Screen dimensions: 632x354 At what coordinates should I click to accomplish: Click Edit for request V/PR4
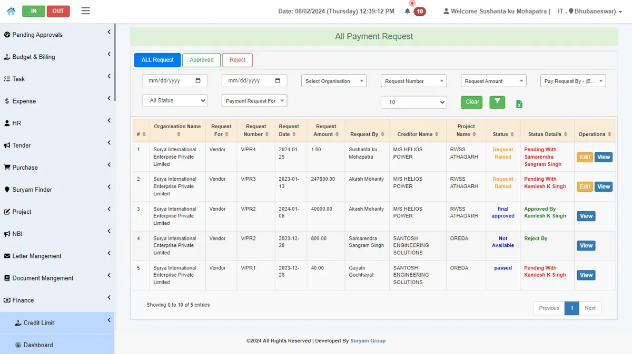(585, 157)
